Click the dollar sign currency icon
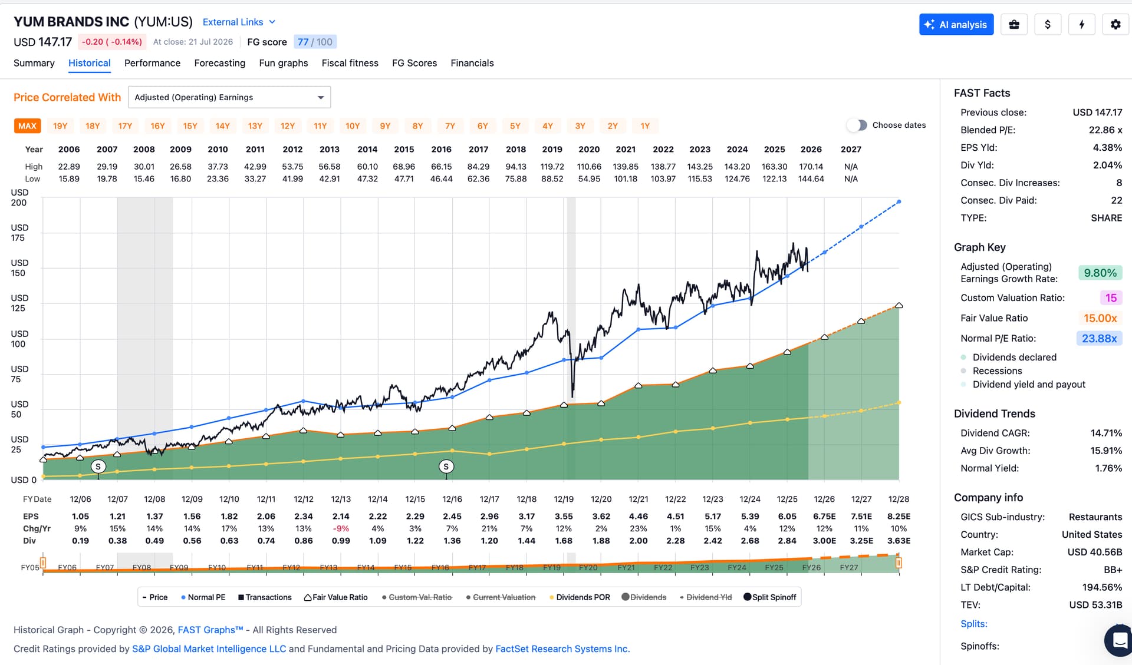Viewport: 1132px width, 665px height. (x=1048, y=24)
